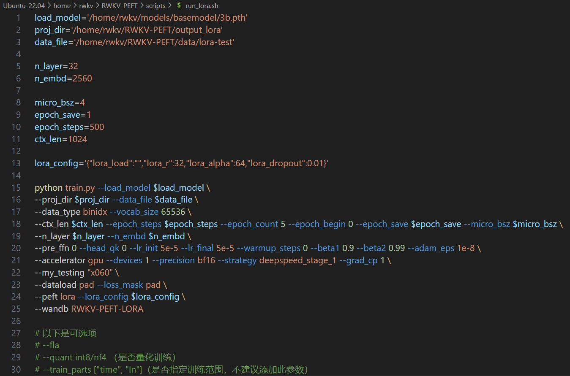Click line number 13 in the gutter
Viewport: 570px width, 376px height.
[x=16, y=163]
